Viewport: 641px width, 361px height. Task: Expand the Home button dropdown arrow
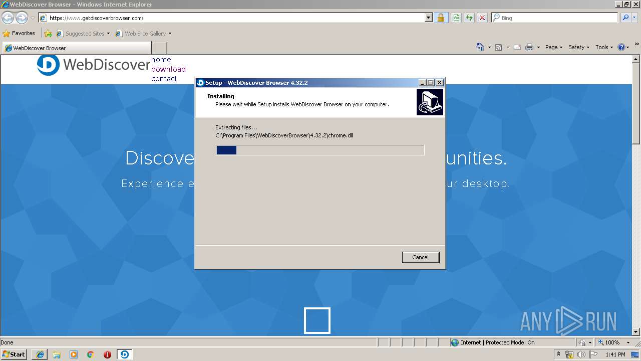(489, 48)
